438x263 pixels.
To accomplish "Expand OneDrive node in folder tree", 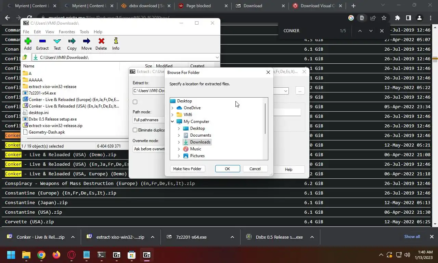I will (172, 108).
